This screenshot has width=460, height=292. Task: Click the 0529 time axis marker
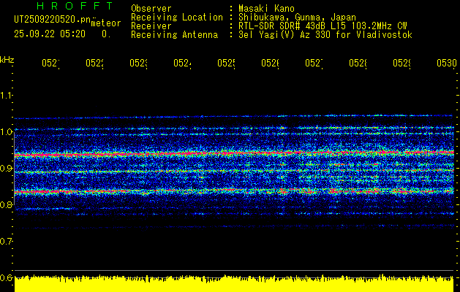coord(402,63)
